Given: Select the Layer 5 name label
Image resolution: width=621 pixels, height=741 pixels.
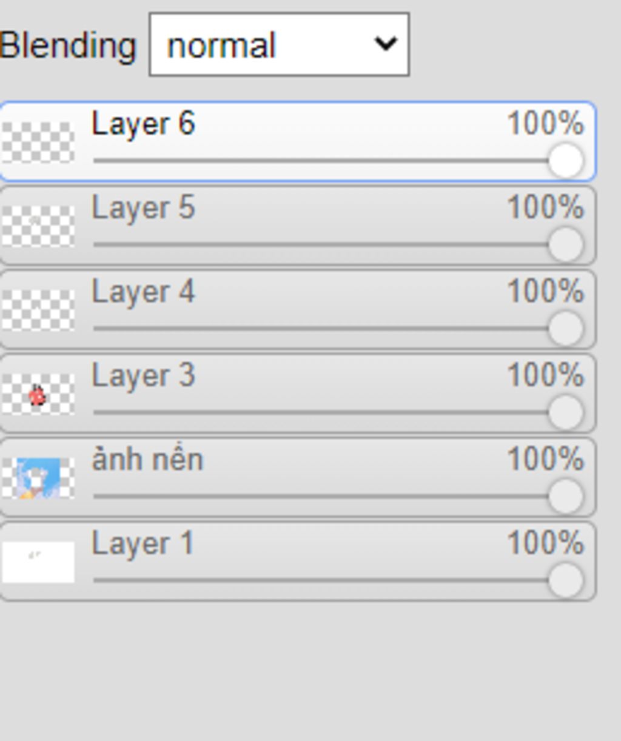Looking at the screenshot, I should [x=143, y=208].
